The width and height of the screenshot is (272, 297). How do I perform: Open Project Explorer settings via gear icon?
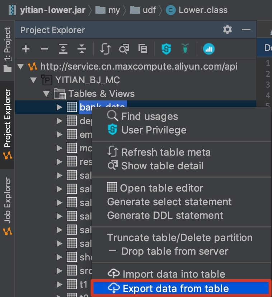227,30
